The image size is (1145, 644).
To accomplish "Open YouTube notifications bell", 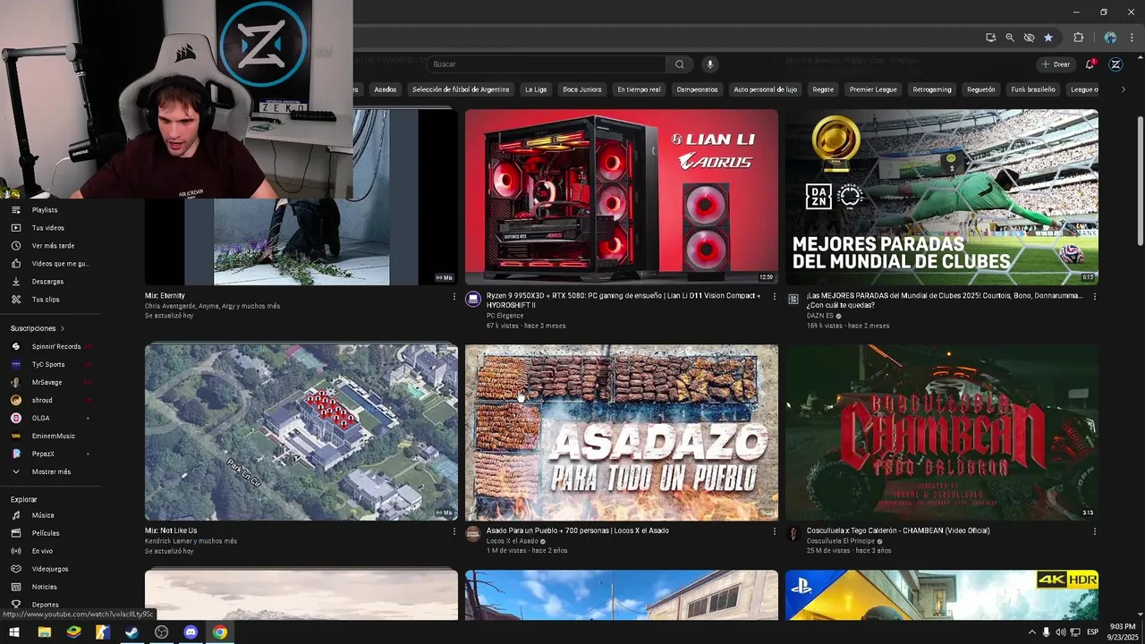I will point(1090,64).
